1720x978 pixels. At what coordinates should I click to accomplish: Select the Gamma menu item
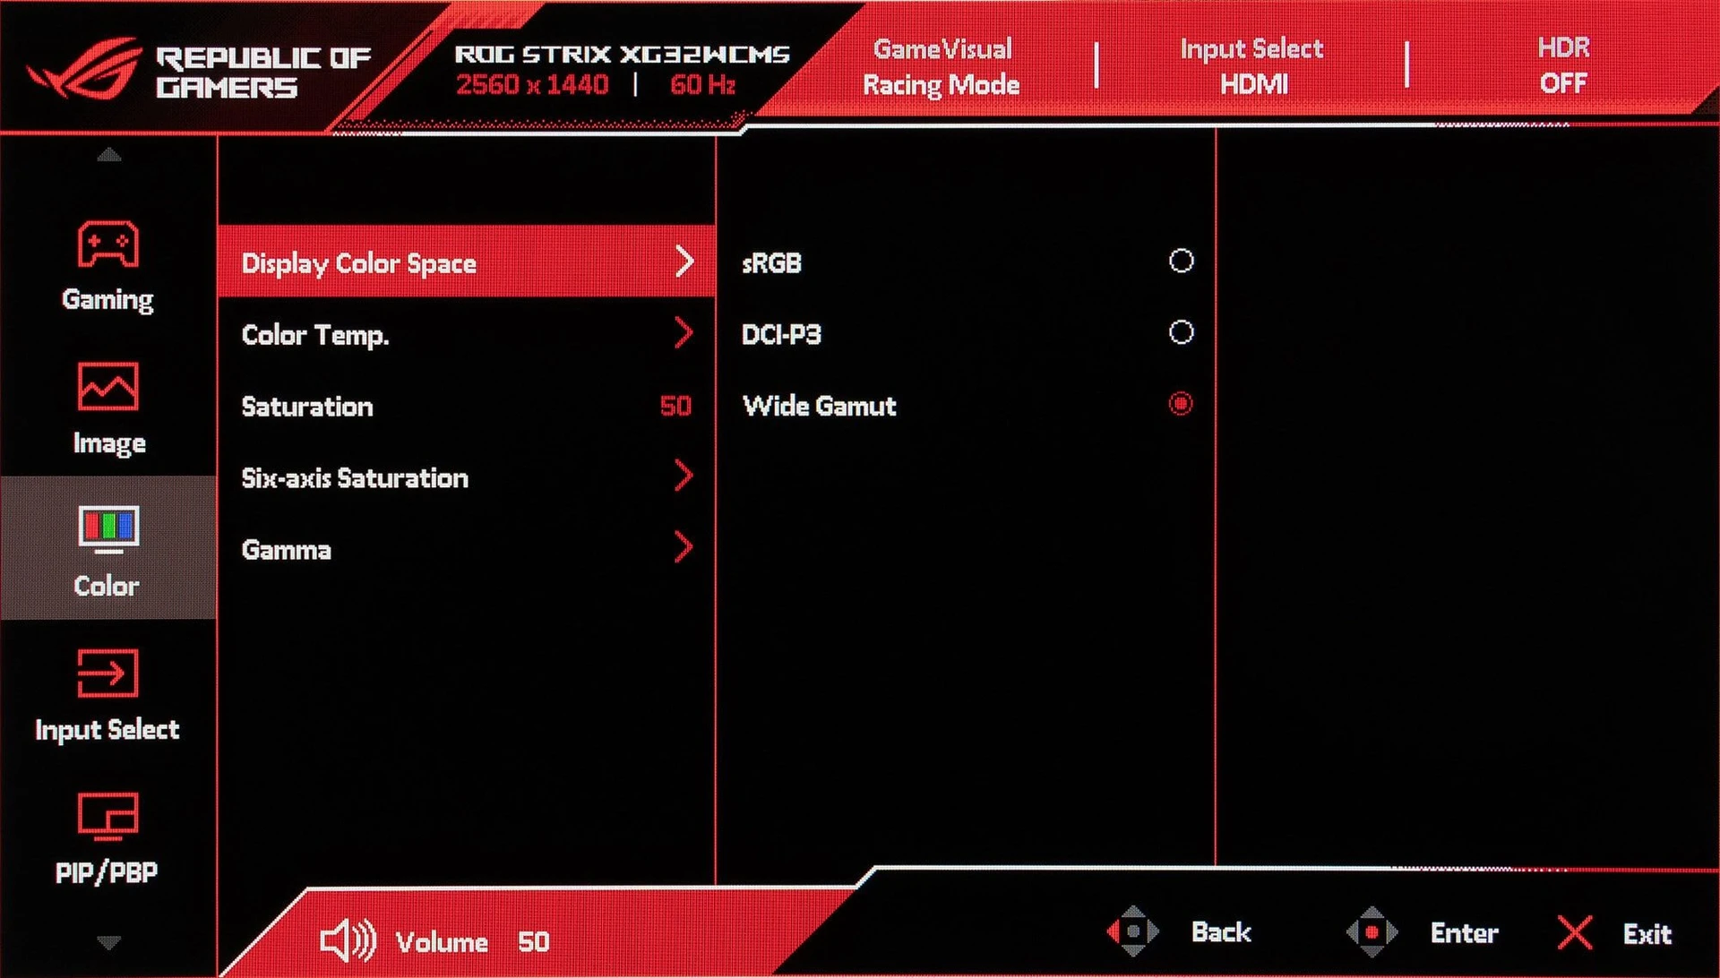coord(467,549)
